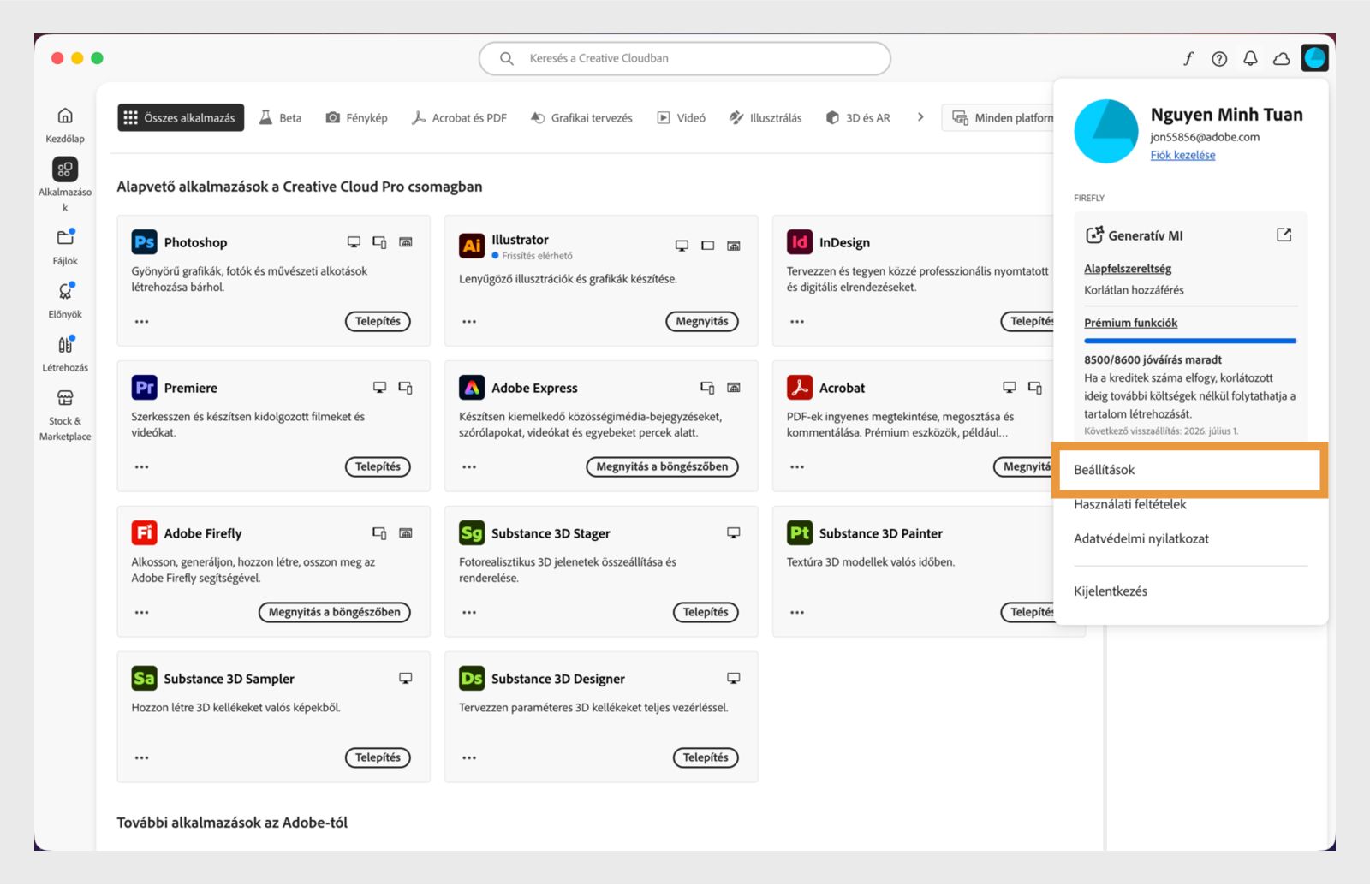The width and height of the screenshot is (1370, 885).
Task: Open Beállítások in the profile menu
Action: pos(1190,470)
